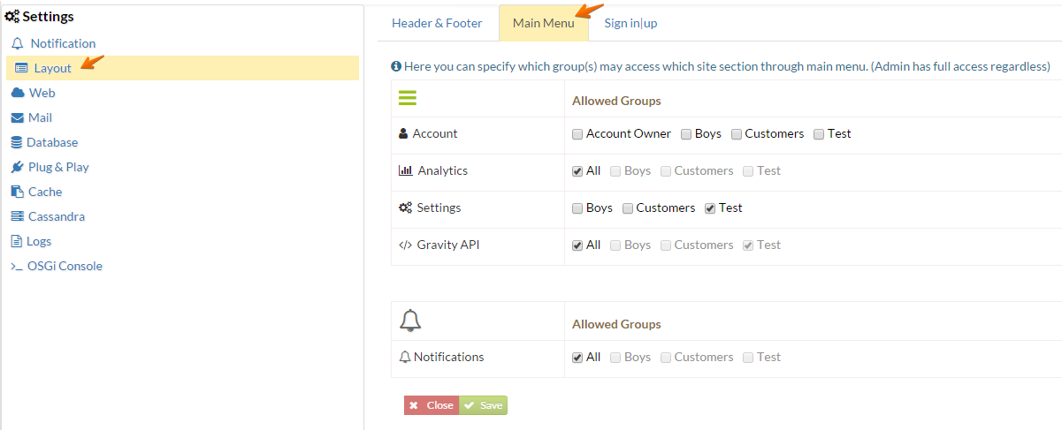Click the bell icon next to Notification
This screenshot has height=430, width=1062.
[x=18, y=43]
